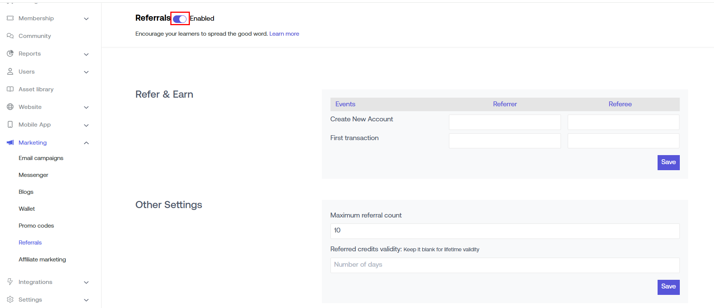Click the Maximum referral count field
Image resolution: width=714 pixels, height=308 pixels.
pos(505,231)
